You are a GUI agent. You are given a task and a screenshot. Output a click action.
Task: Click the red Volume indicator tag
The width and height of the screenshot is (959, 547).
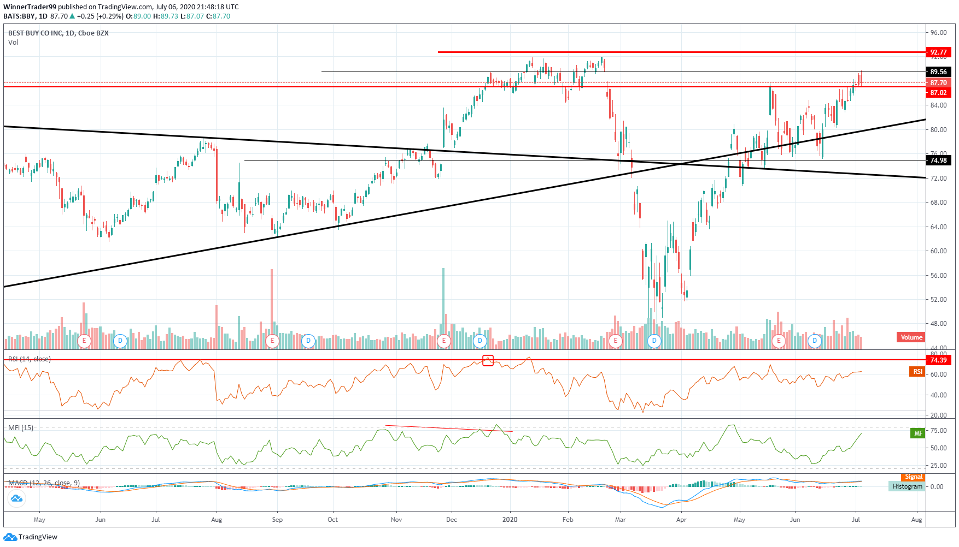(911, 337)
